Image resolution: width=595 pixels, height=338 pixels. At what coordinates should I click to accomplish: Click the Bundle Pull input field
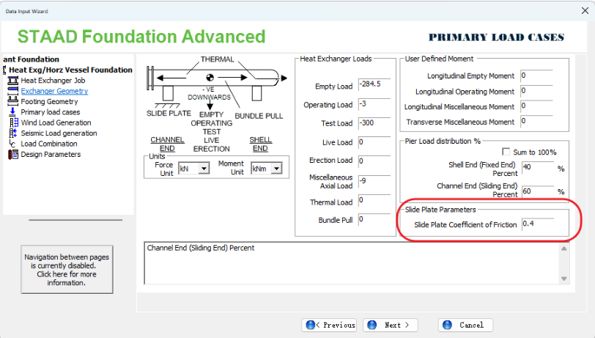374,219
